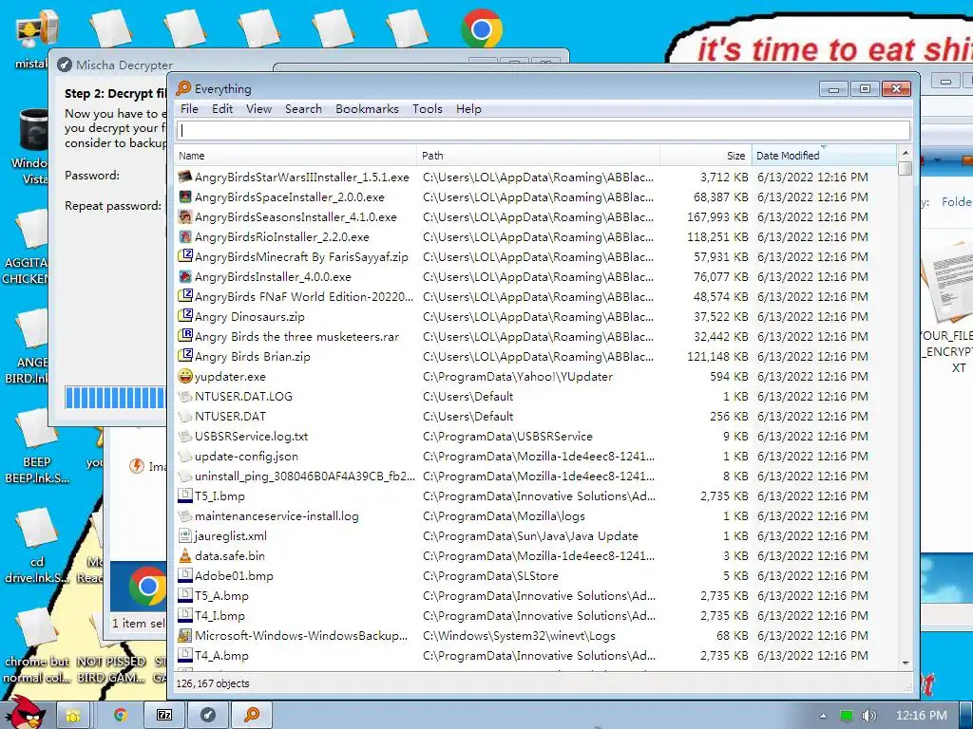This screenshot has height=729, width=973.
Task: Select the data.safe.bin VLC cone icon
Action: click(x=185, y=555)
